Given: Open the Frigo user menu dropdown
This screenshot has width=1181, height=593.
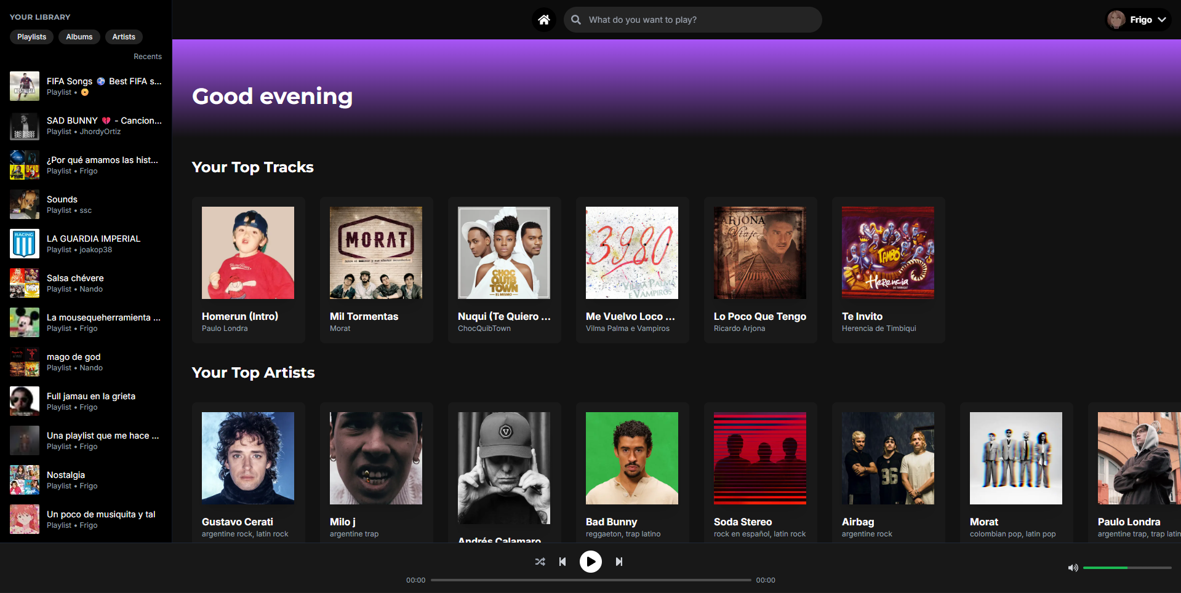Looking at the screenshot, I should click(1139, 20).
